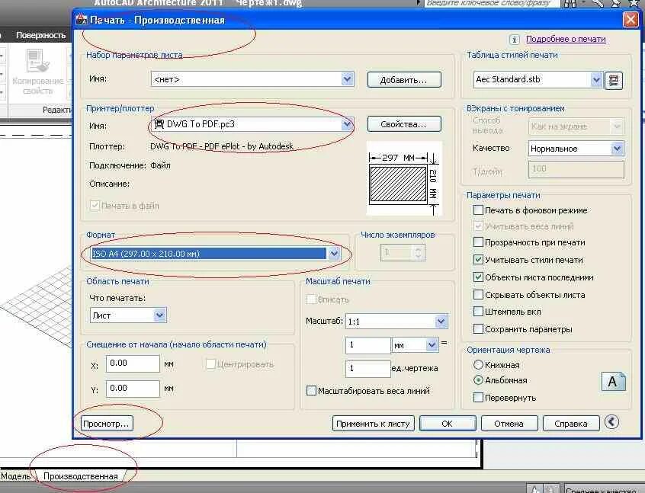Click Справка help button

(x=571, y=424)
